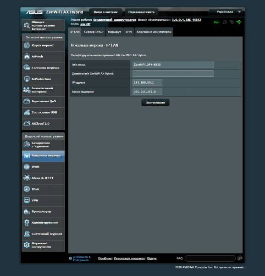Switch to the Сервер DHCP tab
Viewport: 265px width, 276px height.
(x=94, y=32)
